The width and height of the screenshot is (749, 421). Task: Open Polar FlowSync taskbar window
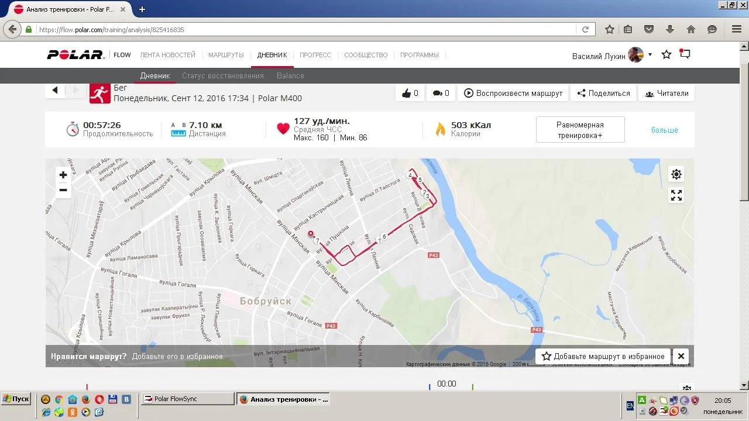[x=187, y=399]
